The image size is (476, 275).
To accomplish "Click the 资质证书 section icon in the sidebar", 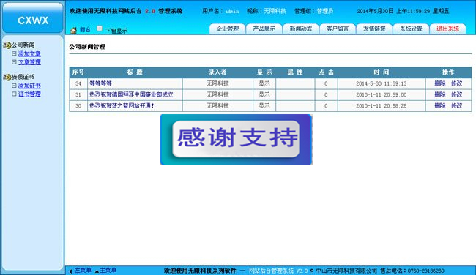I will click(x=7, y=77).
